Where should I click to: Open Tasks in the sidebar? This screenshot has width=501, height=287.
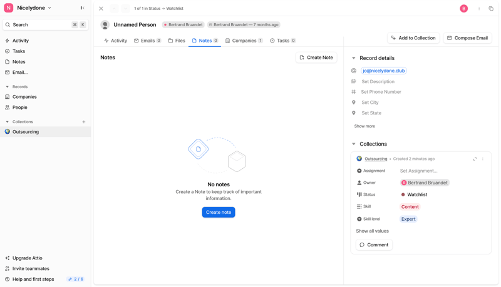(19, 51)
